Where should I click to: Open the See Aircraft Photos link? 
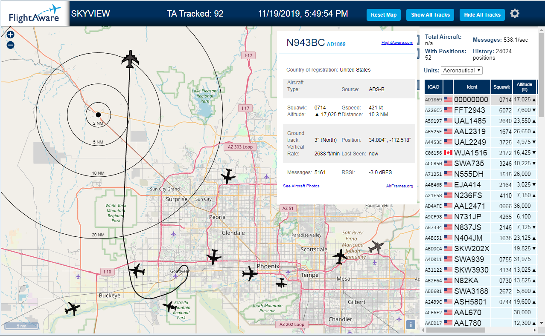(301, 186)
